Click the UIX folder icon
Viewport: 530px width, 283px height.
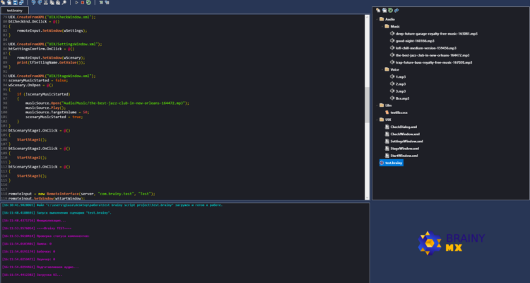tap(382, 120)
